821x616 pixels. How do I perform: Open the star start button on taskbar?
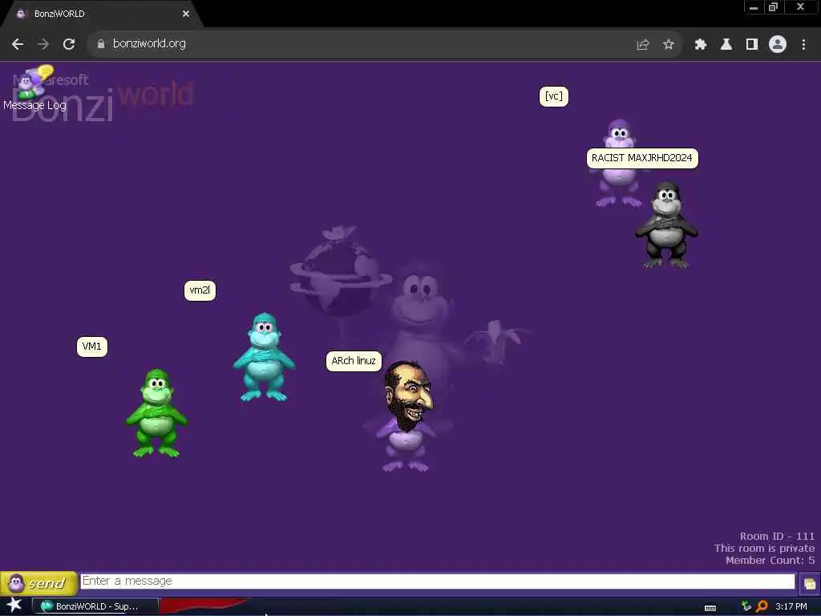pos(14,606)
